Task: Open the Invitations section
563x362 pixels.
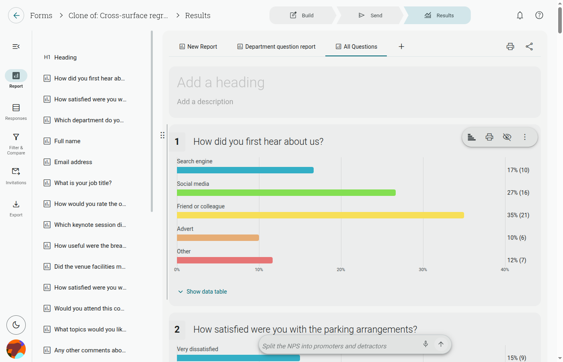Action: click(16, 176)
